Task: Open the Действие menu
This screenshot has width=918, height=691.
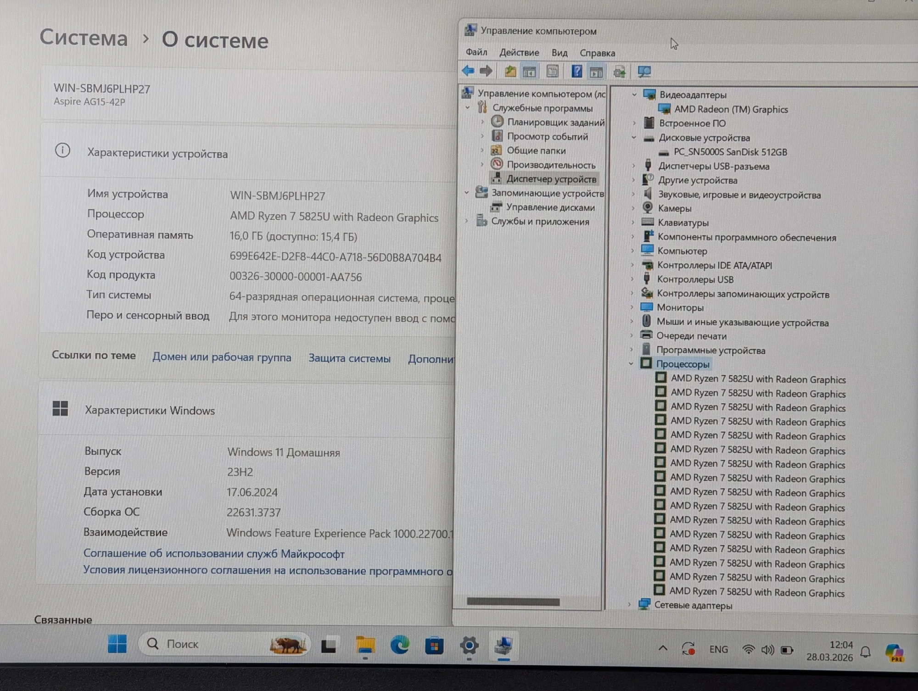Action: click(519, 53)
